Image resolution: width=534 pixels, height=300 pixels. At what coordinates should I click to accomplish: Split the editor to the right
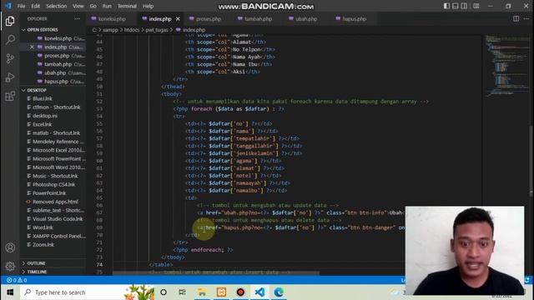click(x=516, y=18)
